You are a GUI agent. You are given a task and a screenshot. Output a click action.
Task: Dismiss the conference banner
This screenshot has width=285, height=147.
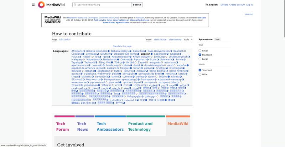pyautogui.click(x=249, y=14)
